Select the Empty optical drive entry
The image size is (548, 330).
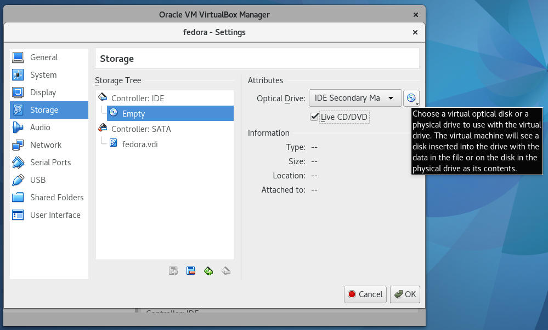170,113
